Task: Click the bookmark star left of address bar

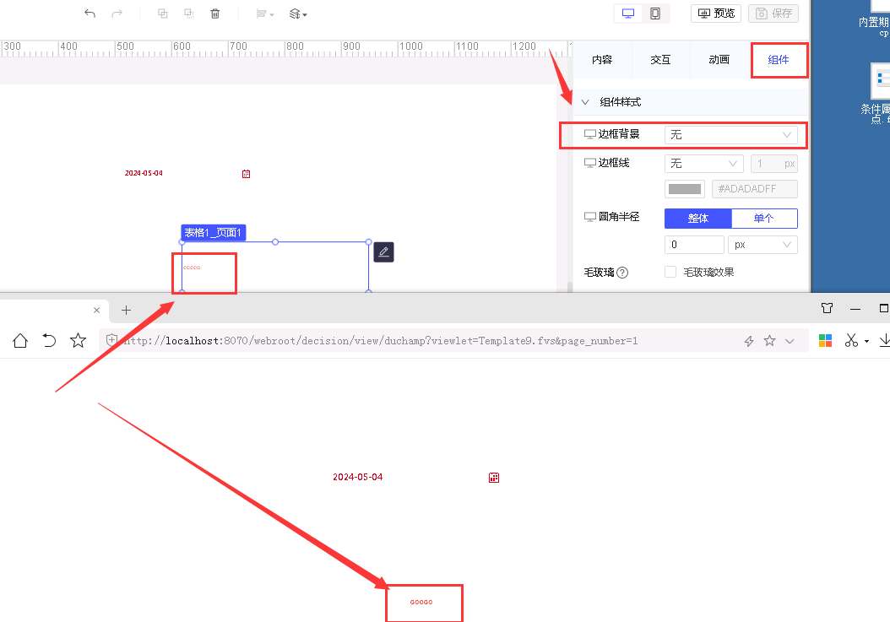Action: pos(78,340)
